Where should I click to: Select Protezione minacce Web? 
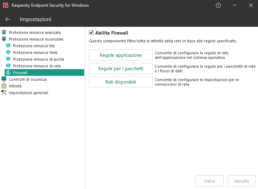[x=35, y=53]
